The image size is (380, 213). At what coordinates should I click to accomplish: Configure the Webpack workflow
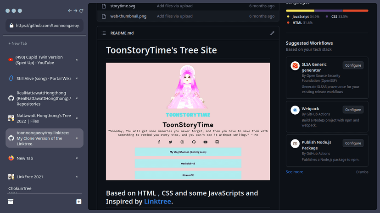353,110
